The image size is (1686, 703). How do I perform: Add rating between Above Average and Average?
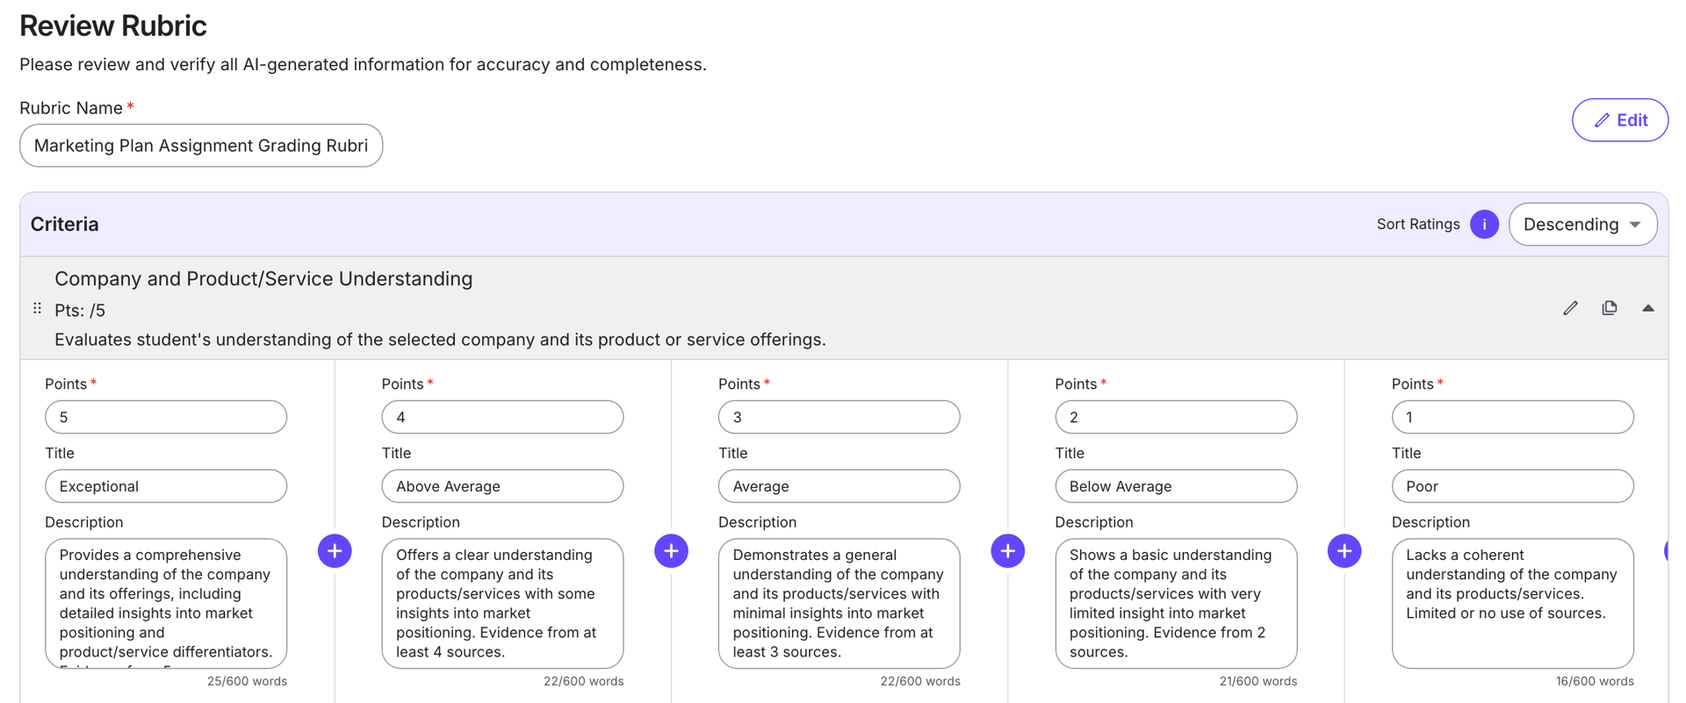(x=671, y=551)
